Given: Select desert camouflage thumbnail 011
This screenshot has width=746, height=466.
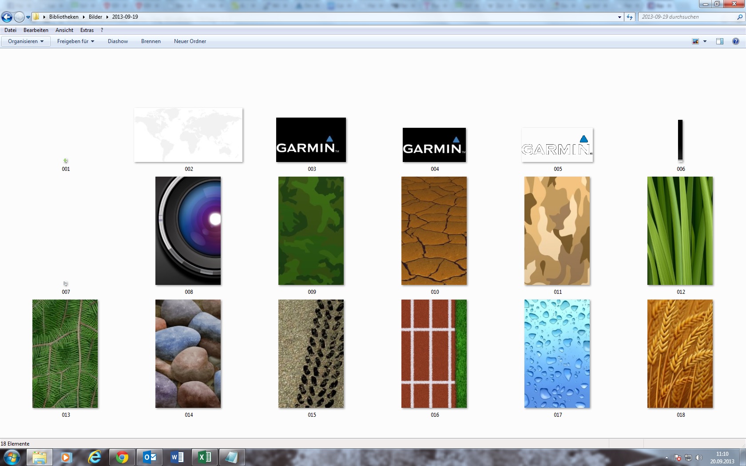Looking at the screenshot, I should [x=557, y=231].
